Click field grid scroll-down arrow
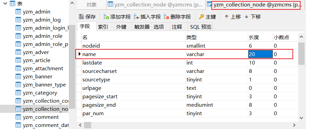Viewport: 310px width, 129px height. [x=301, y=118]
